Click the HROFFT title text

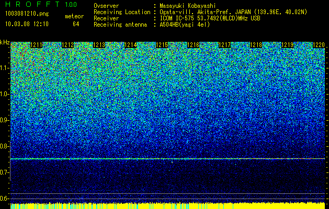[x=32, y=4]
